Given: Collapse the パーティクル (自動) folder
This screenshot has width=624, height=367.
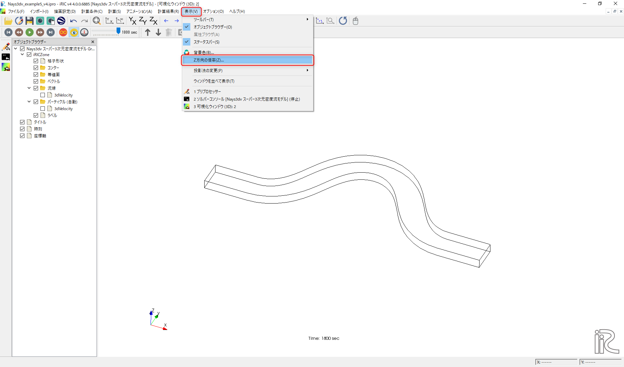Looking at the screenshot, I should (x=29, y=102).
